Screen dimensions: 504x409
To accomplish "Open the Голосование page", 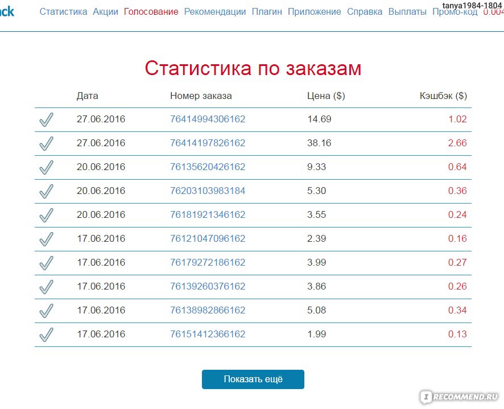I will click(x=151, y=12).
